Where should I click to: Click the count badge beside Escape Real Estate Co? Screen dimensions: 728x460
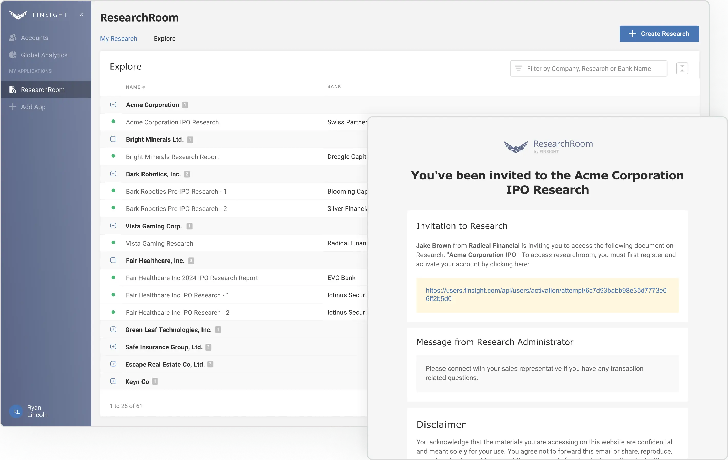[210, 364]
